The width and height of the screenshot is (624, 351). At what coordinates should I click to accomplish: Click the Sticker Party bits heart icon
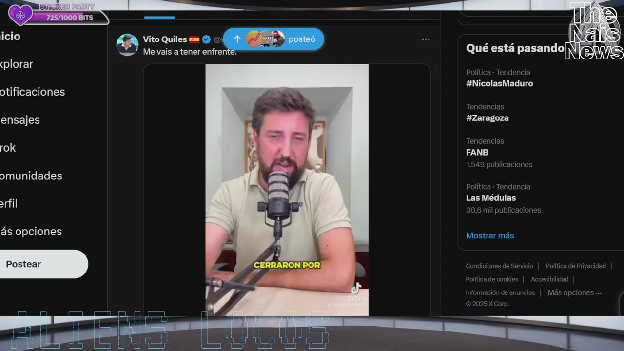point(20,15)
